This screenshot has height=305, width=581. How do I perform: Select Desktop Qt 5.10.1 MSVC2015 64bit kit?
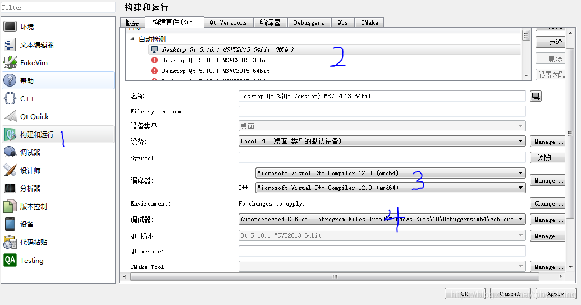click(216, 71)
